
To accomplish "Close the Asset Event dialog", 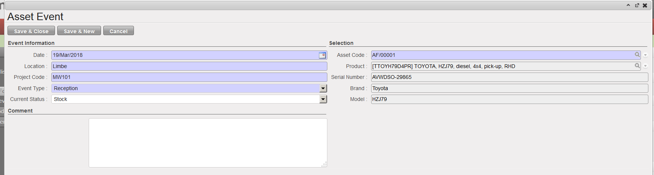I will [645, 5].
